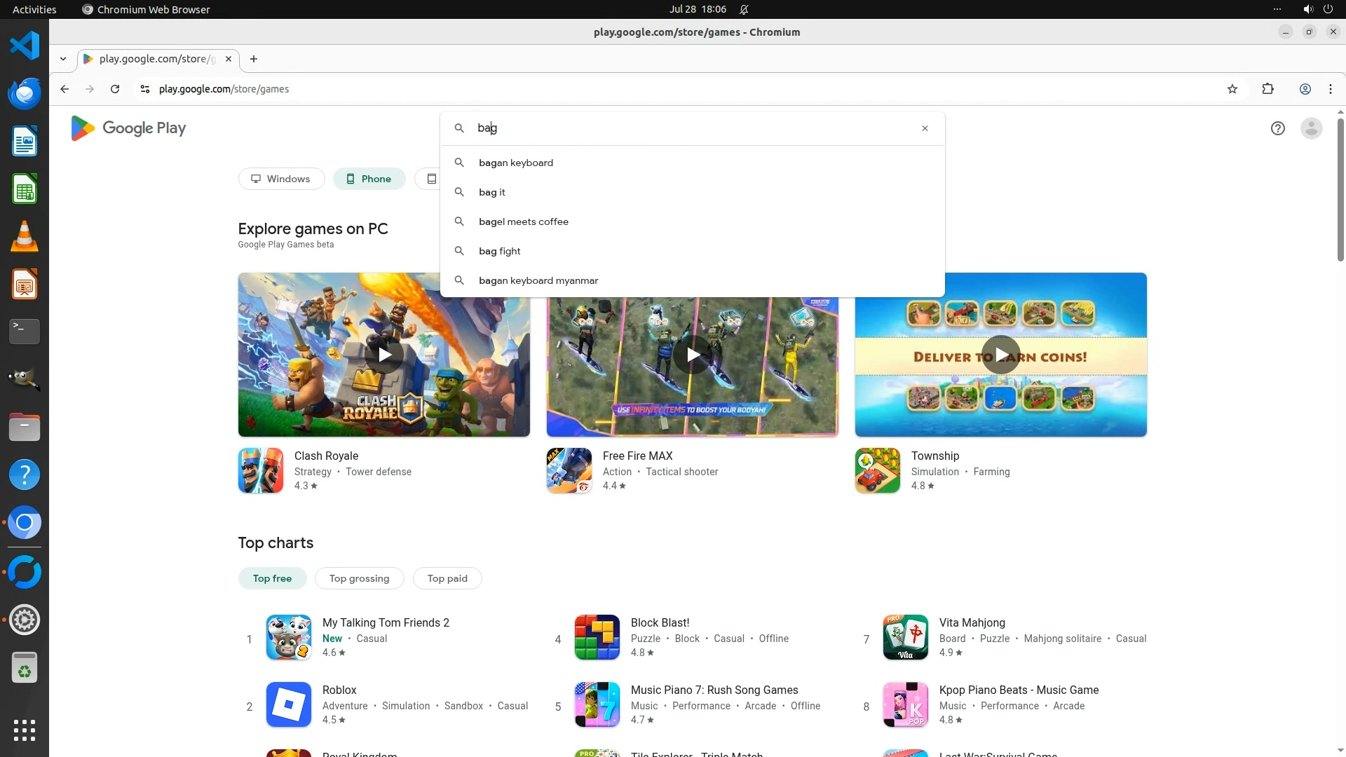Clear the search box with X icon

click(925, 128)
